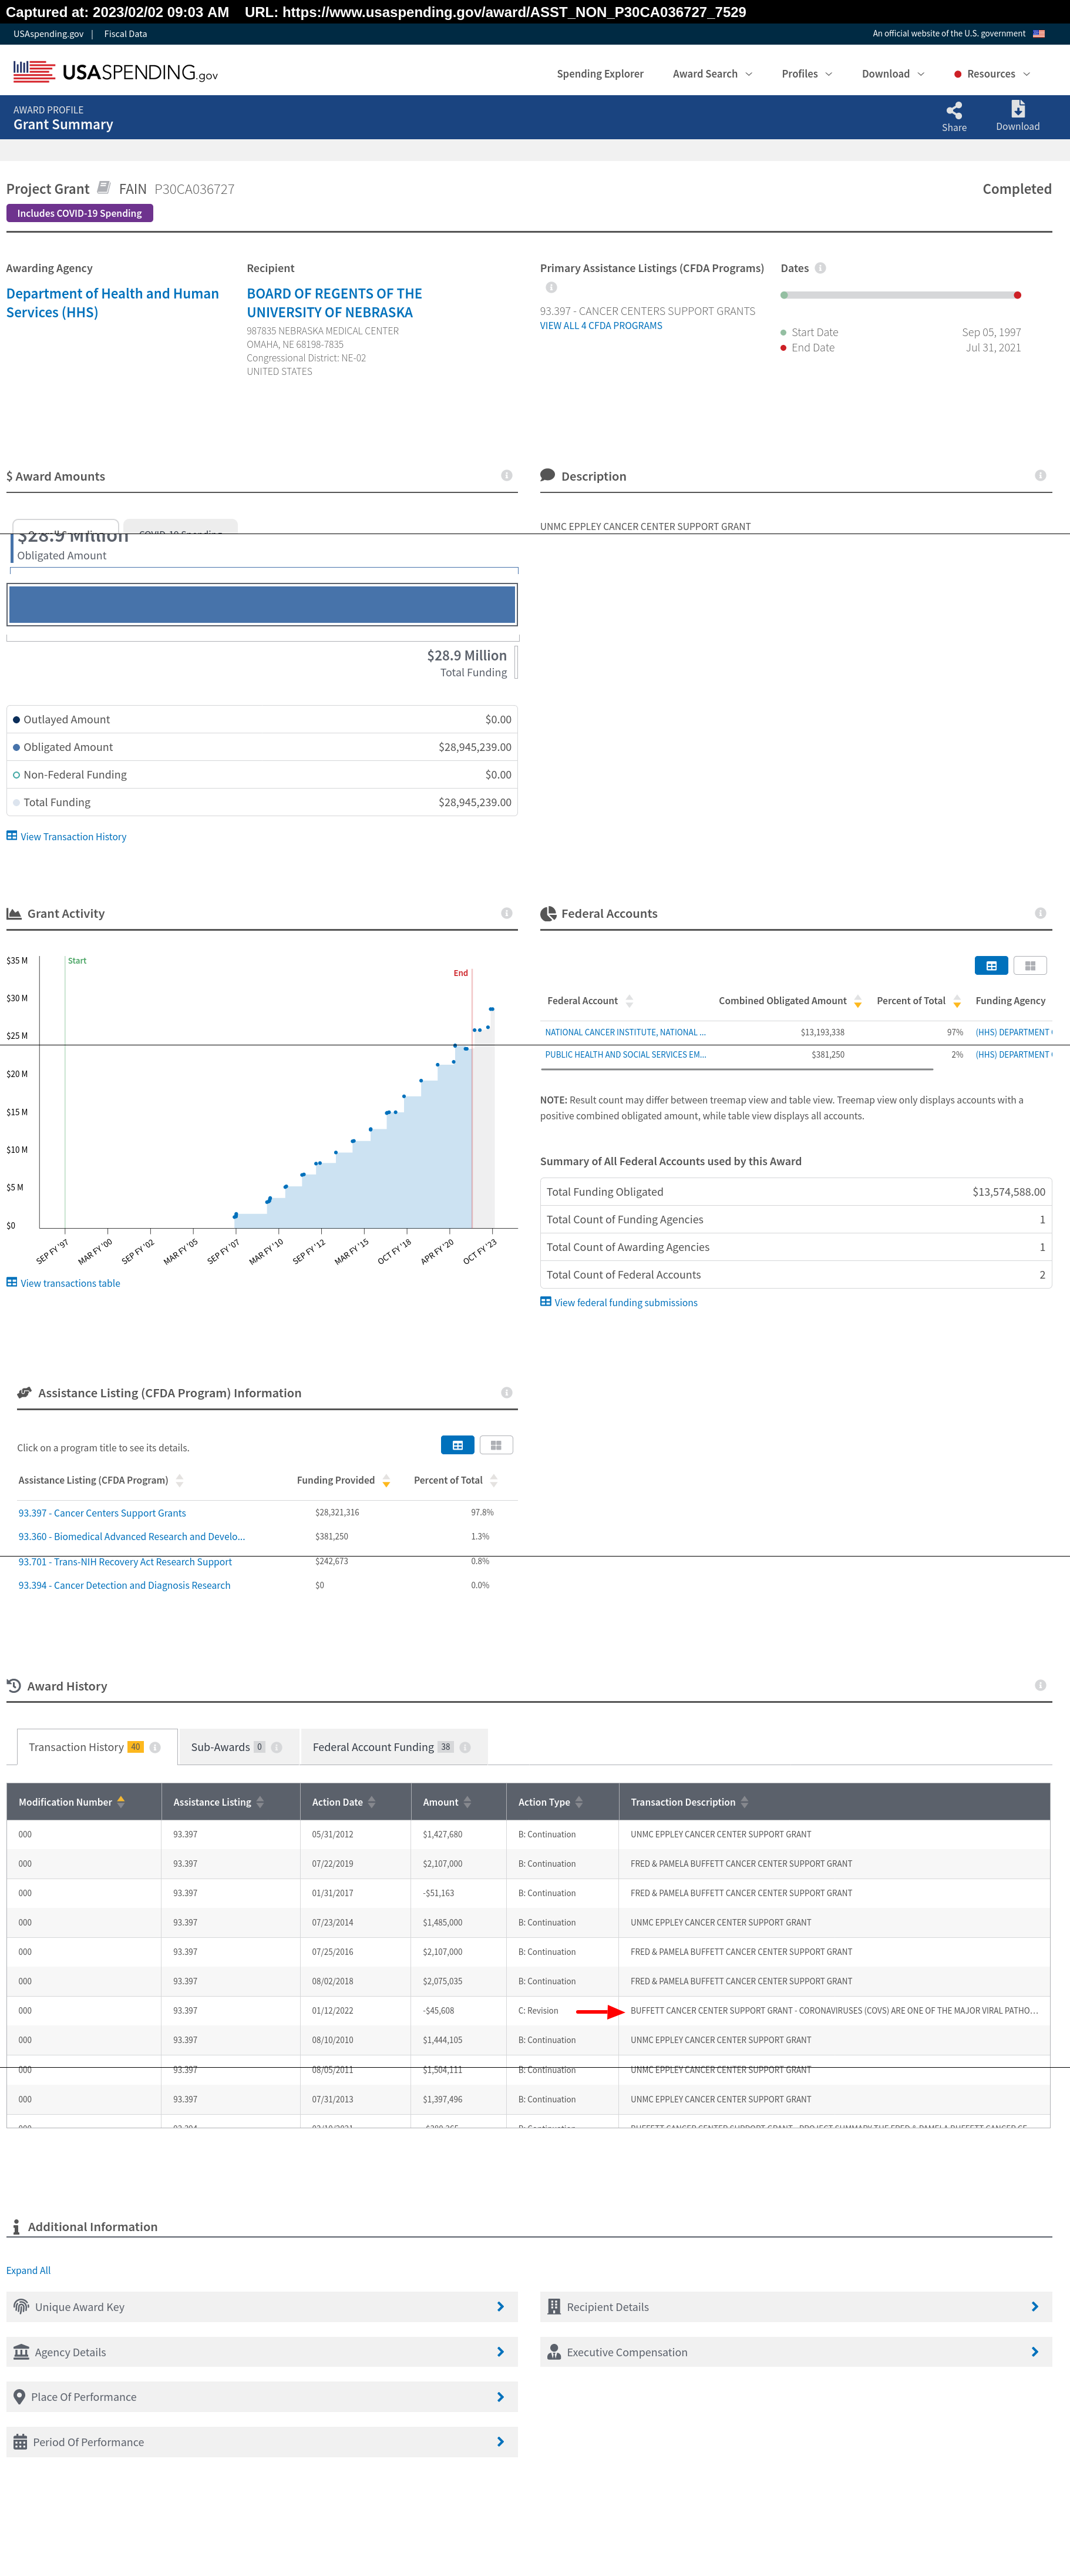1070x2576 pixels.
Task: Expand the Period Of Performance section
Action: click(262, 2442)
